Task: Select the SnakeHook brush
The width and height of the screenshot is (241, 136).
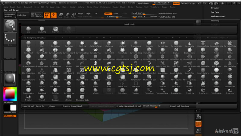Action: [42, 91]
